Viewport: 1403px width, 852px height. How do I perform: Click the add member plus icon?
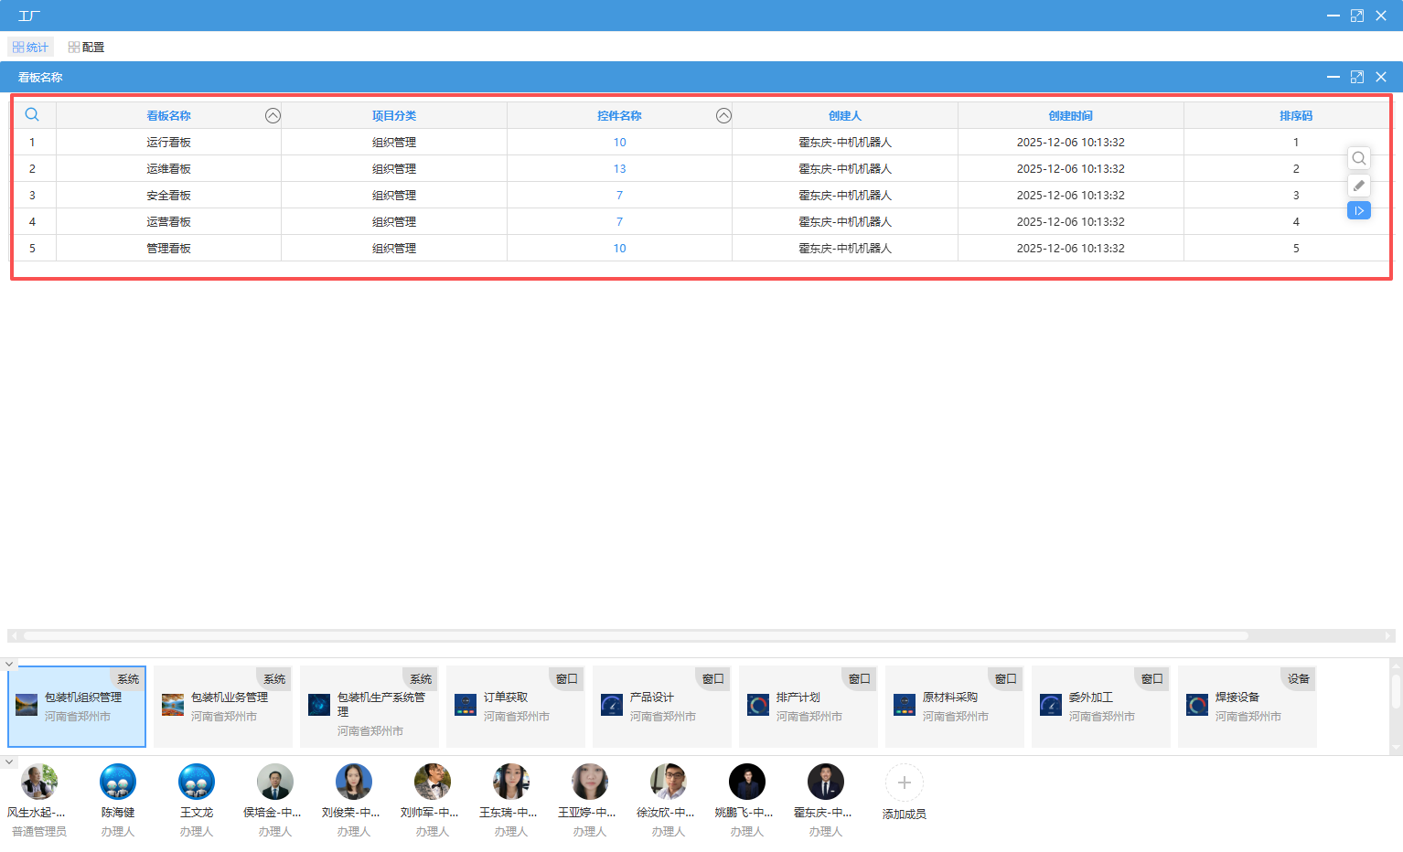tap(904, 783)
